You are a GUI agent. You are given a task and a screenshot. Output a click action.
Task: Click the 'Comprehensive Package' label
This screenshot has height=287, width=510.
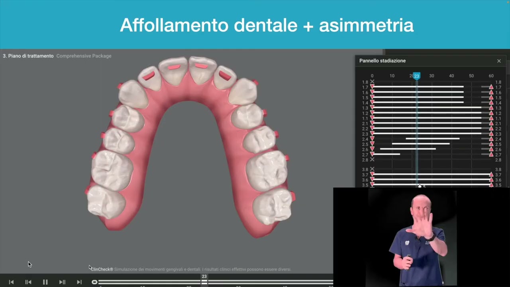coord(84,56)
